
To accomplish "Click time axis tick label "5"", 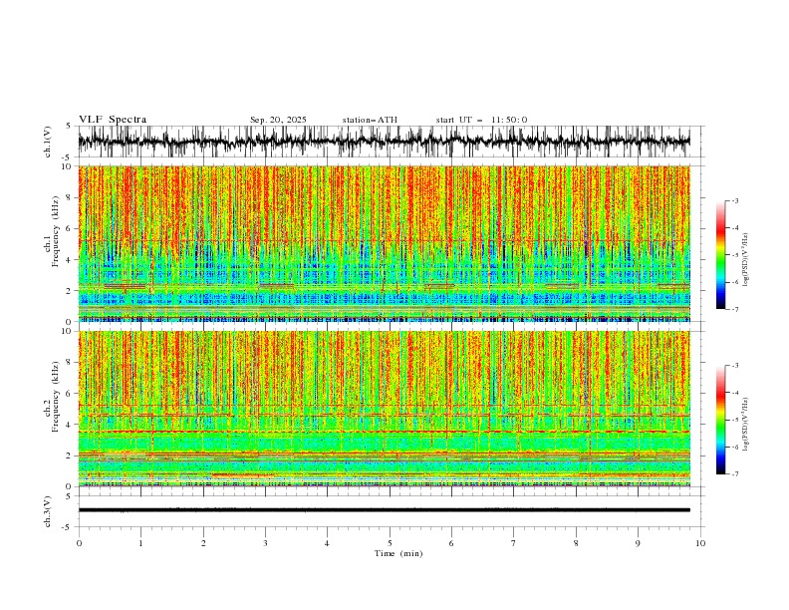I will click(390, 543).
